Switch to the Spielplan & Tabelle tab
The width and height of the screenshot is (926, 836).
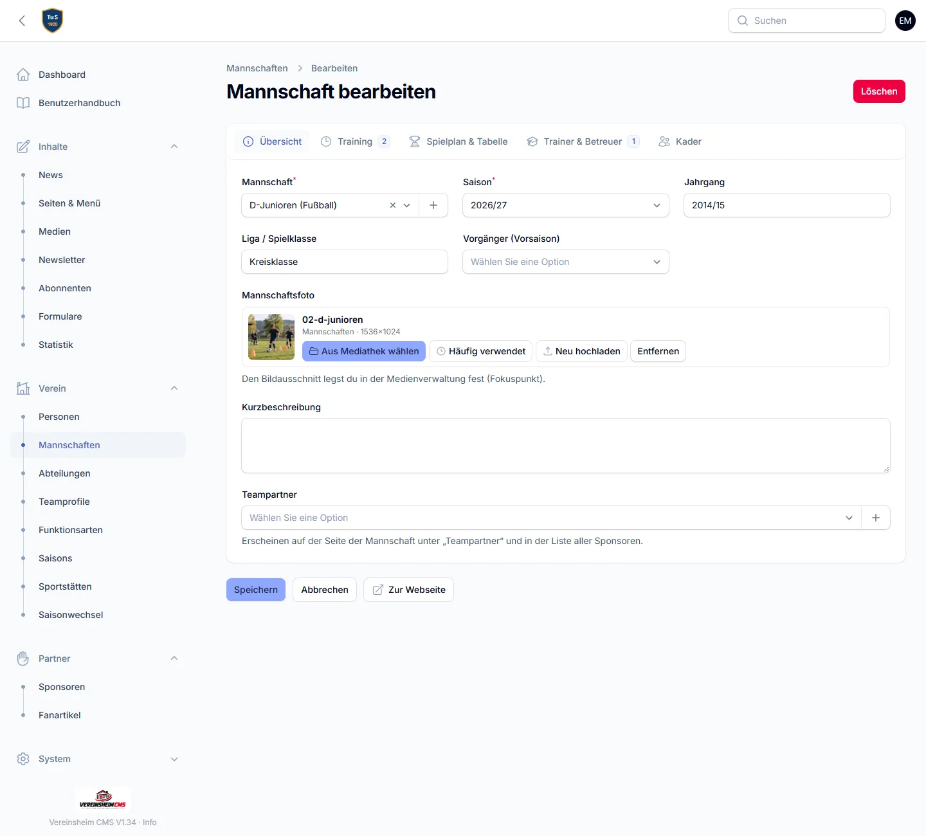tap(458, 141)
